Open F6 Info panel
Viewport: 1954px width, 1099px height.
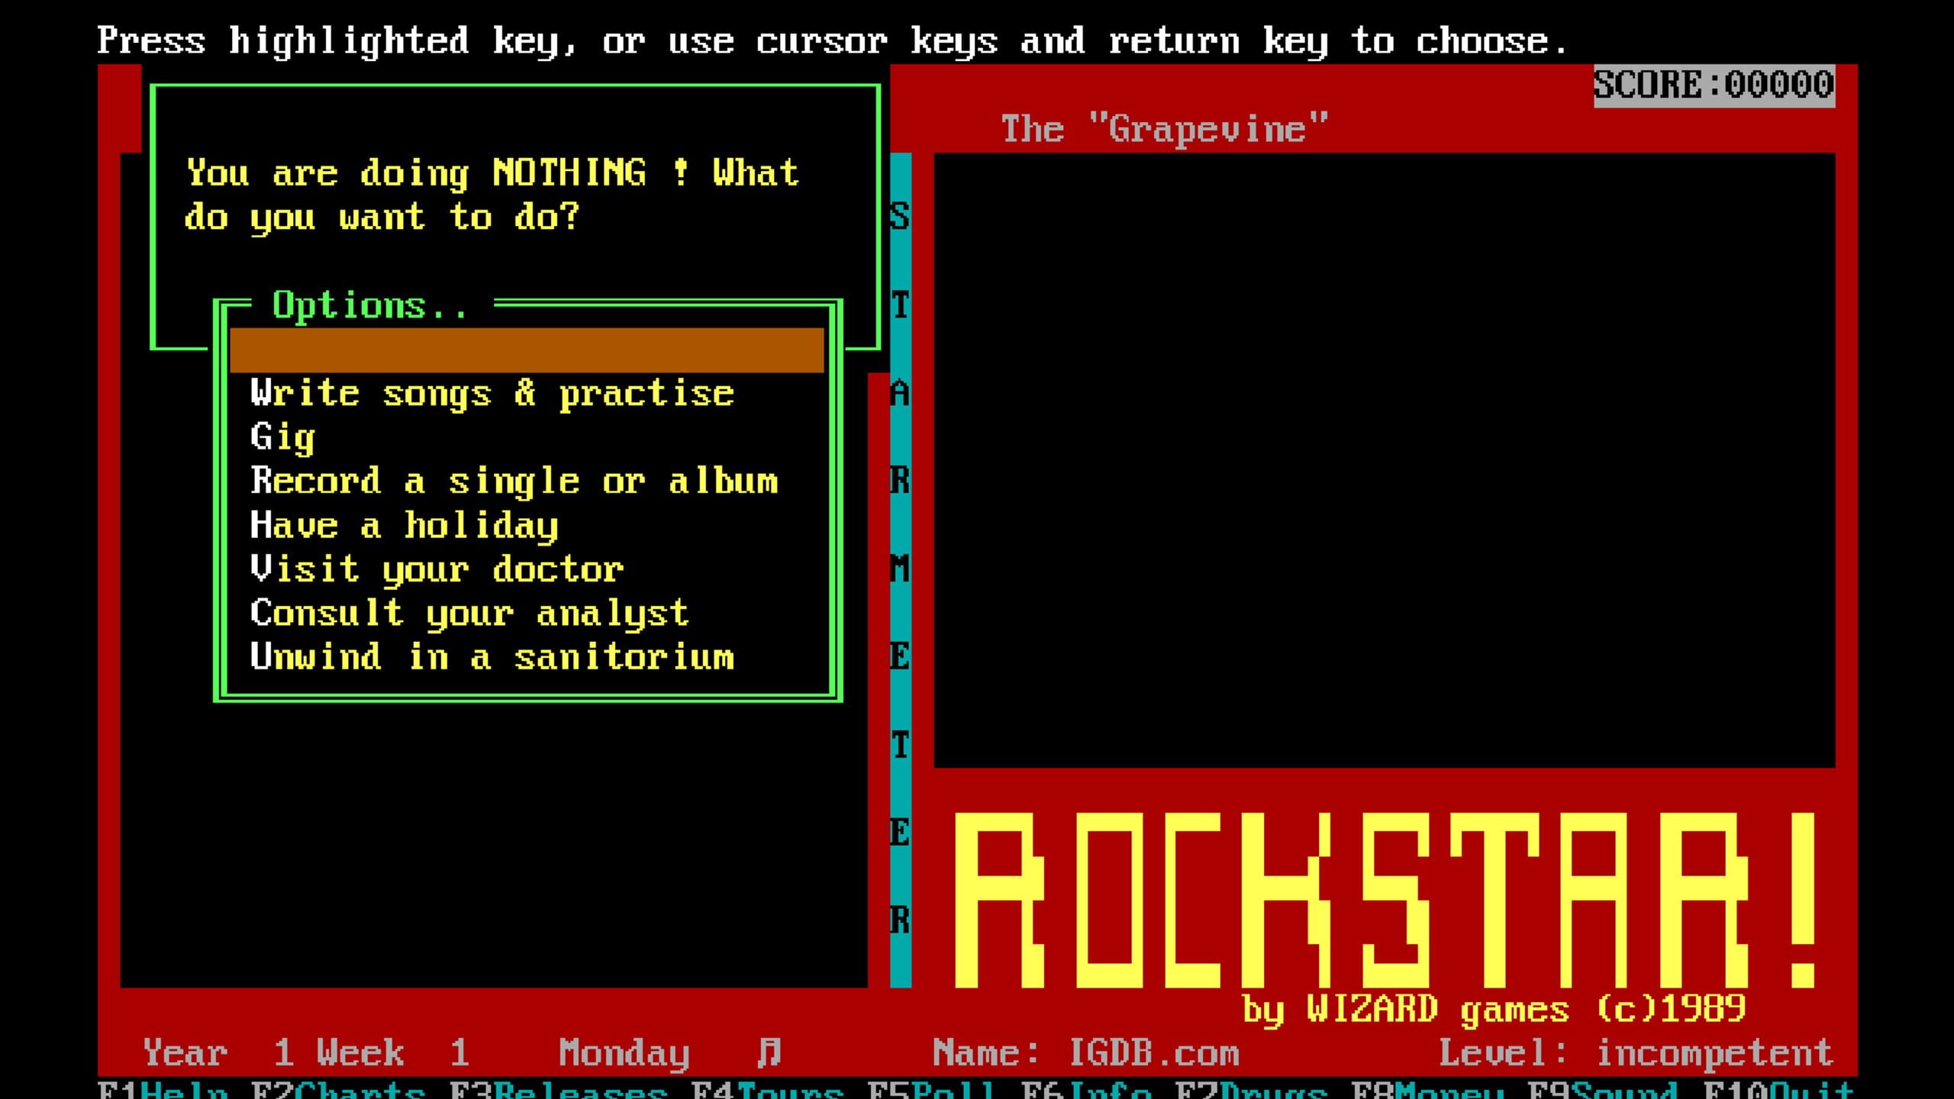click(1087, 1090)
